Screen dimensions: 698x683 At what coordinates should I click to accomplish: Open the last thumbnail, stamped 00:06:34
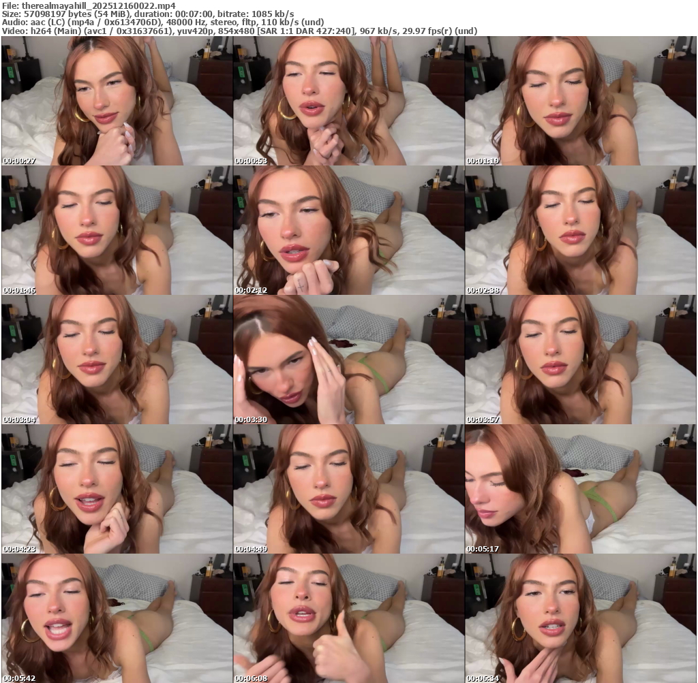581,618
